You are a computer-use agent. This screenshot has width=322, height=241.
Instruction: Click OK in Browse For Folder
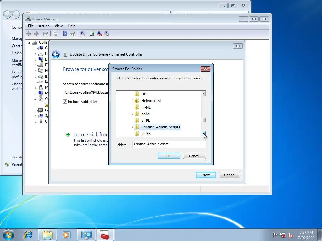[169, 156]
